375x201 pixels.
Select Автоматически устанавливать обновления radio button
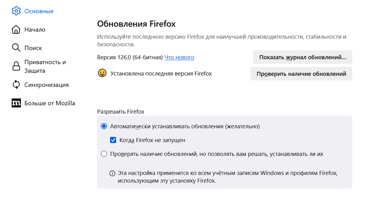click(x=104, y=126)
